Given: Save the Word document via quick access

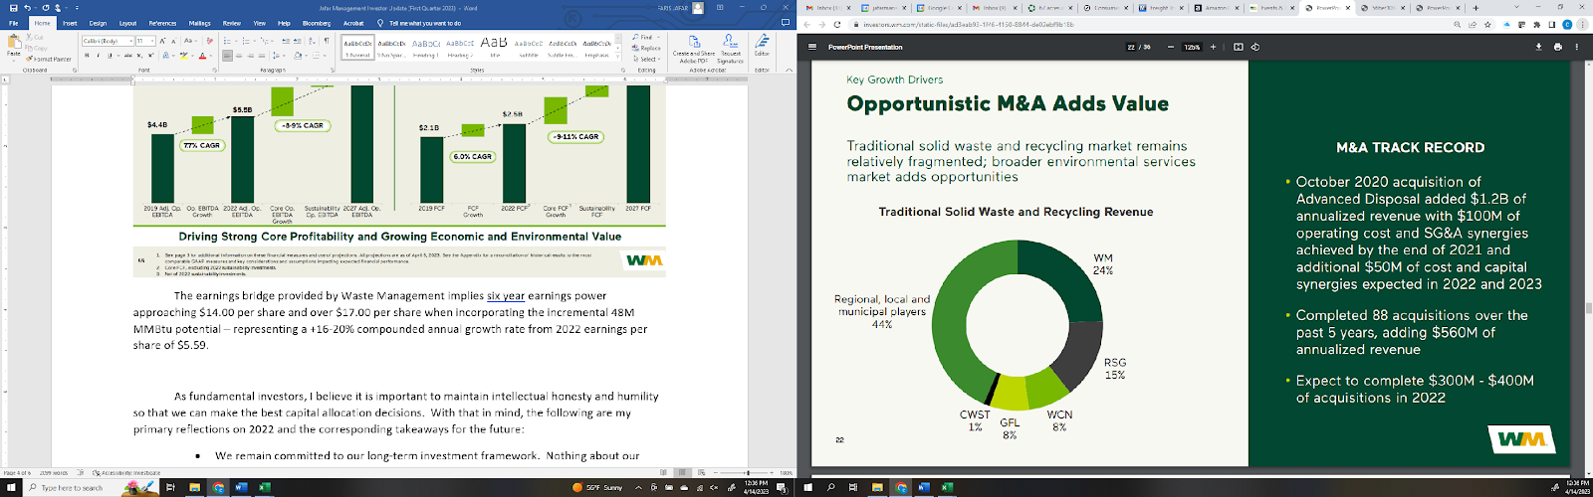Looking at the screenshot, I should 13,8.
